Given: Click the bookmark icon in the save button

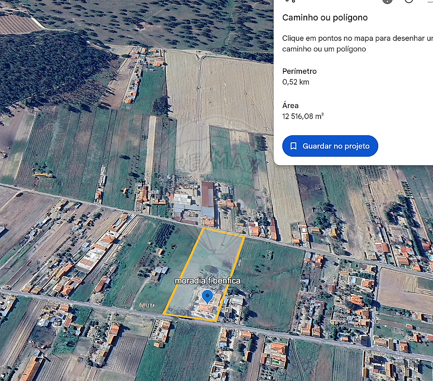Looking at the screenshot, I should (293, 146).
